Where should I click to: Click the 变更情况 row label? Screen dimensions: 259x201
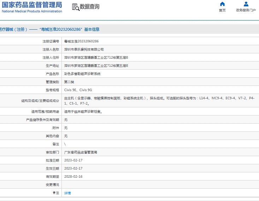(52, 185)
